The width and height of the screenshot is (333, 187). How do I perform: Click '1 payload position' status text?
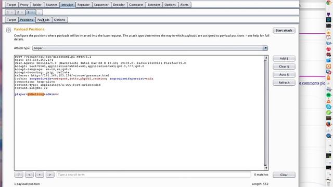(27, 184)
